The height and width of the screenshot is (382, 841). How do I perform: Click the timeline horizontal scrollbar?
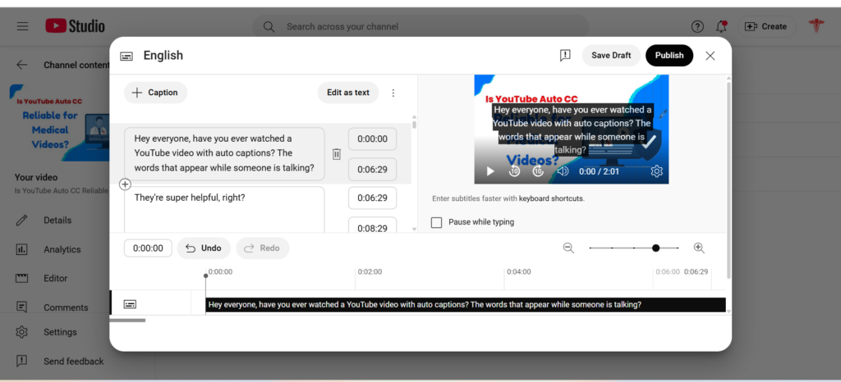pos(127,321)
